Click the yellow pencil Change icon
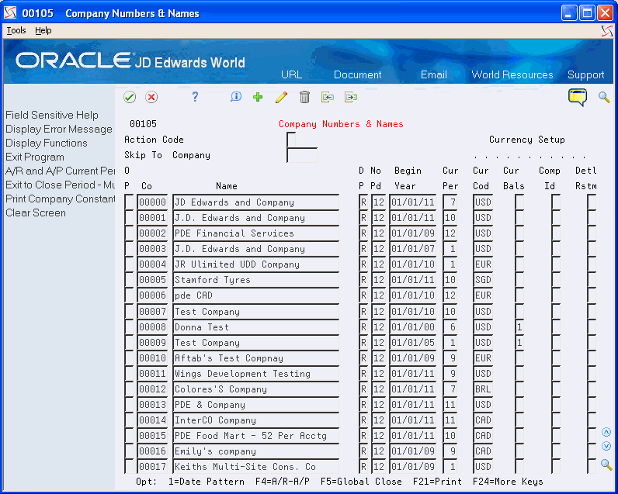Screen dimensions: 618x494 [281, 97]
